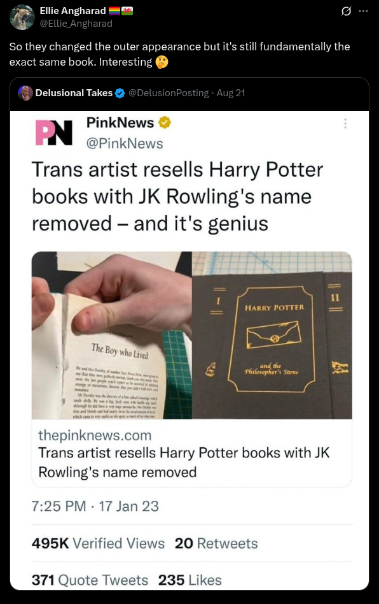This screenshot has height=604, width=379.
Task: Open the PinkNews tweet vertical dots menu
Action: [x=345, y=124]
